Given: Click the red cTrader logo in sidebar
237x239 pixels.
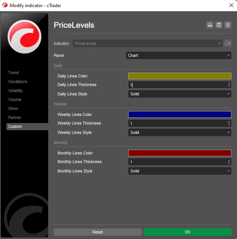Looking at the screenshot, I should point(24,37).
